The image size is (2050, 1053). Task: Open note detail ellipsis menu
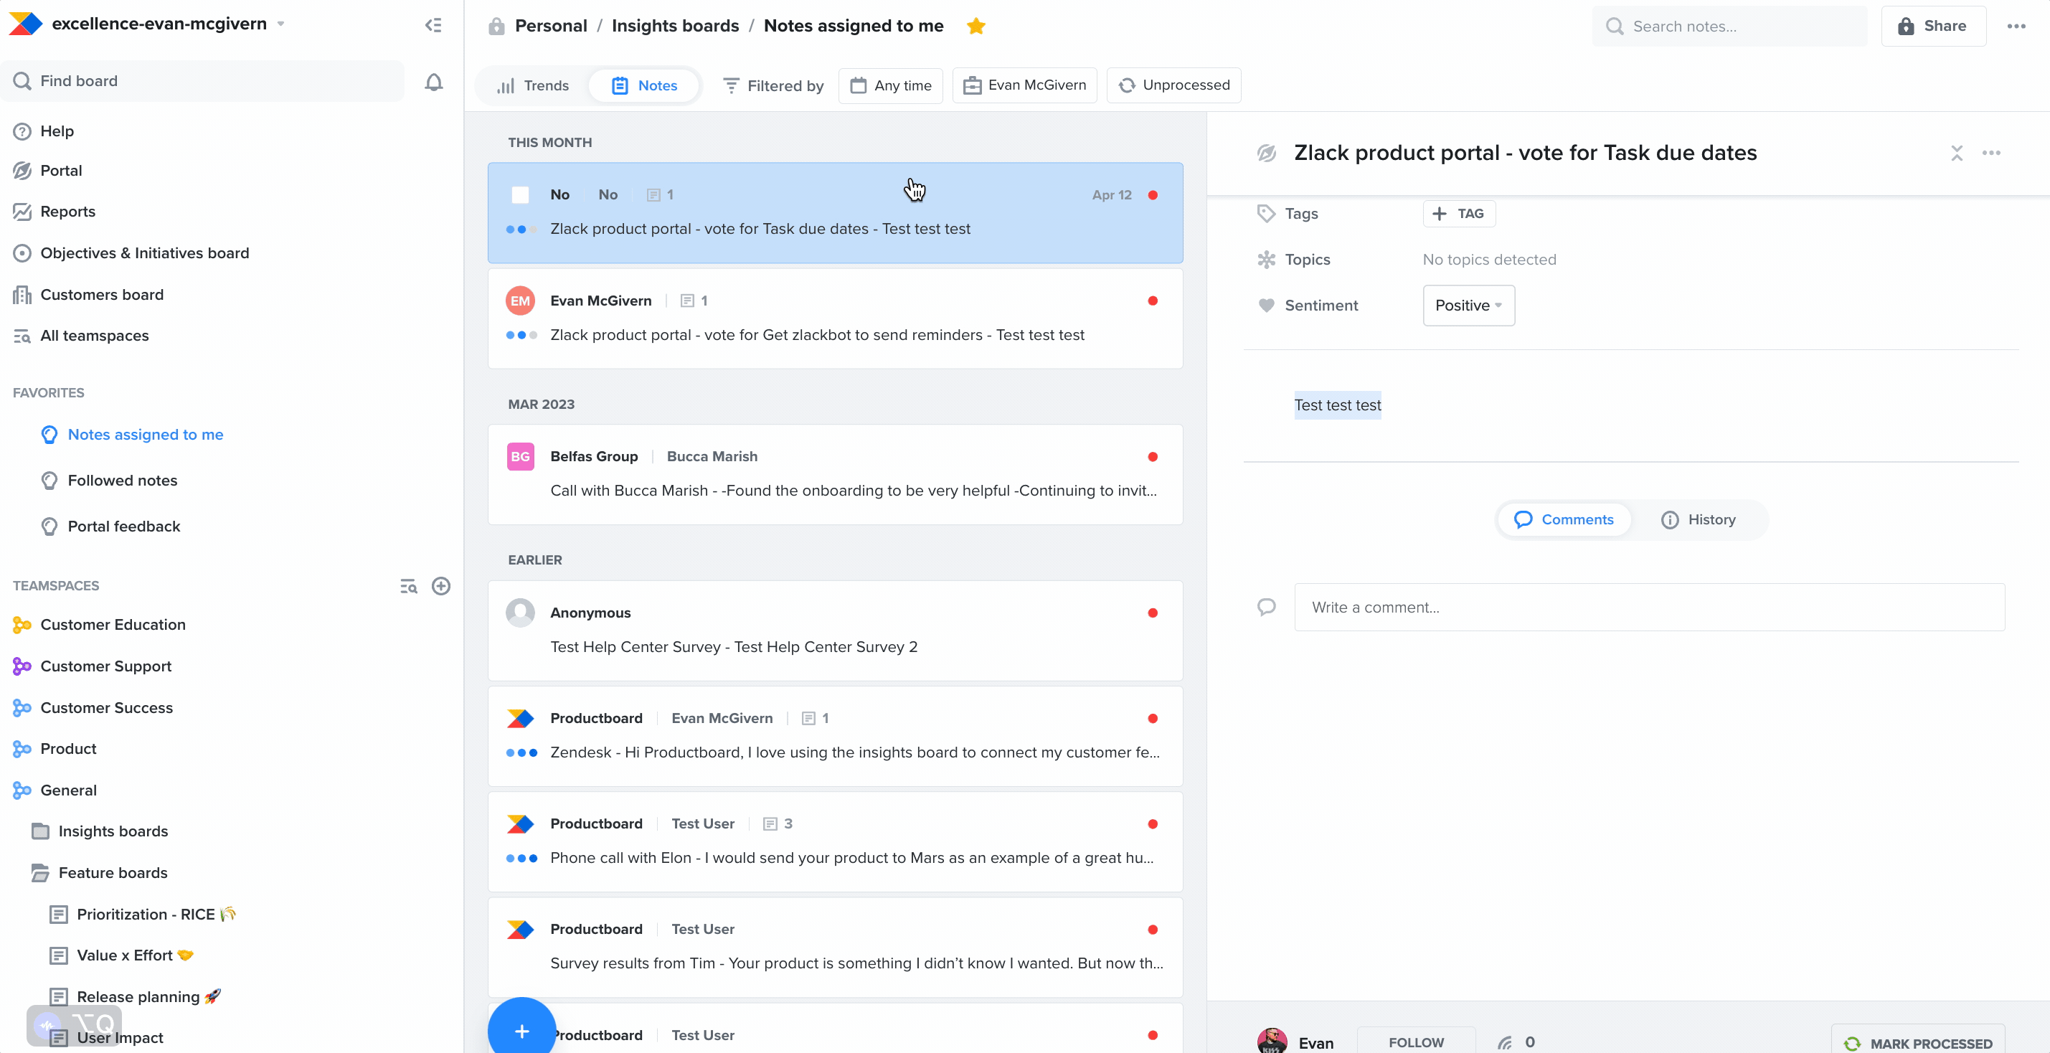(x=1991, y=153)
